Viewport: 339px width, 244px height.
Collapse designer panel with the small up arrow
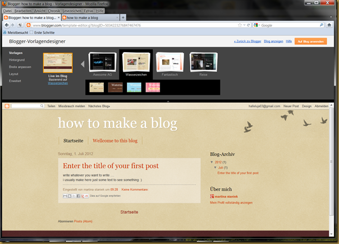pos(168,101)
